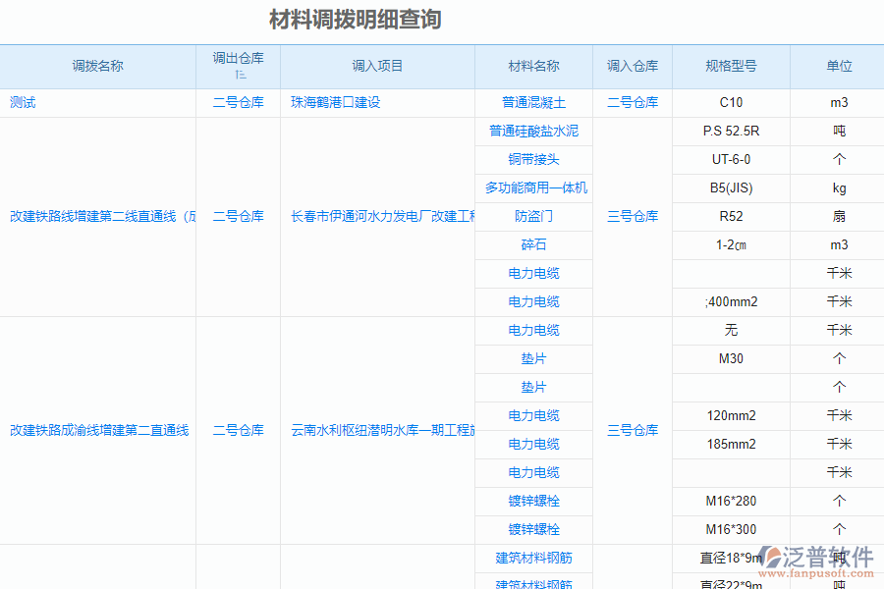Select the 普通混凝土 material link
Viewport: 884px width, 589px height.
533,102
